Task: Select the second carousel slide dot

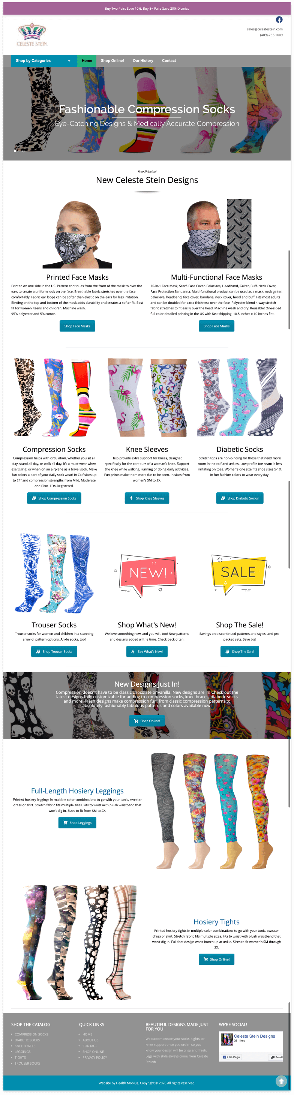Action: (19, 151)
